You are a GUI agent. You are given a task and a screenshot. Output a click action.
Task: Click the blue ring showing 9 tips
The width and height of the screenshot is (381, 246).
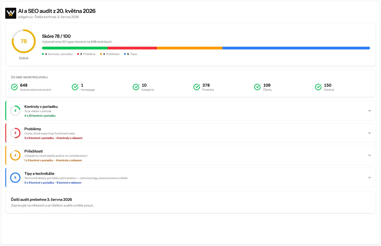coord(15,177)
